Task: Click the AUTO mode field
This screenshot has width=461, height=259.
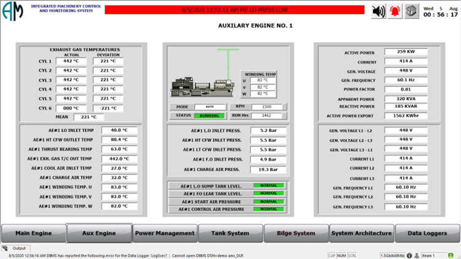Action: click(x=209, y=107)
